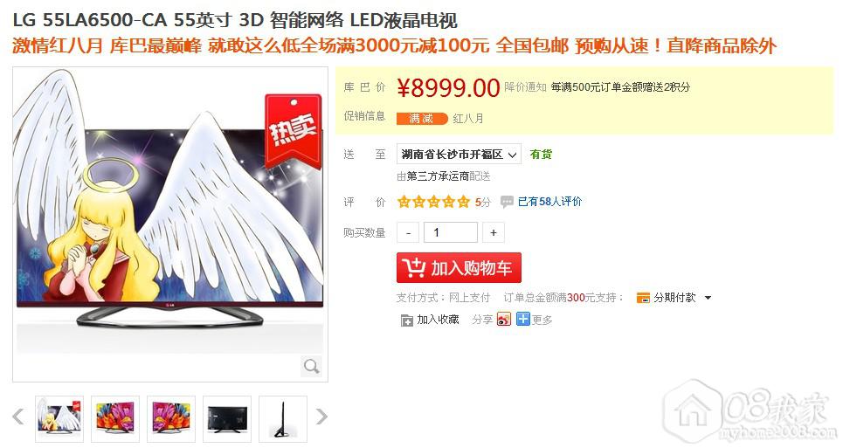Screen dimensions: 843x448
Task: Increase purchase quantity with plus button
Action: 493,232
